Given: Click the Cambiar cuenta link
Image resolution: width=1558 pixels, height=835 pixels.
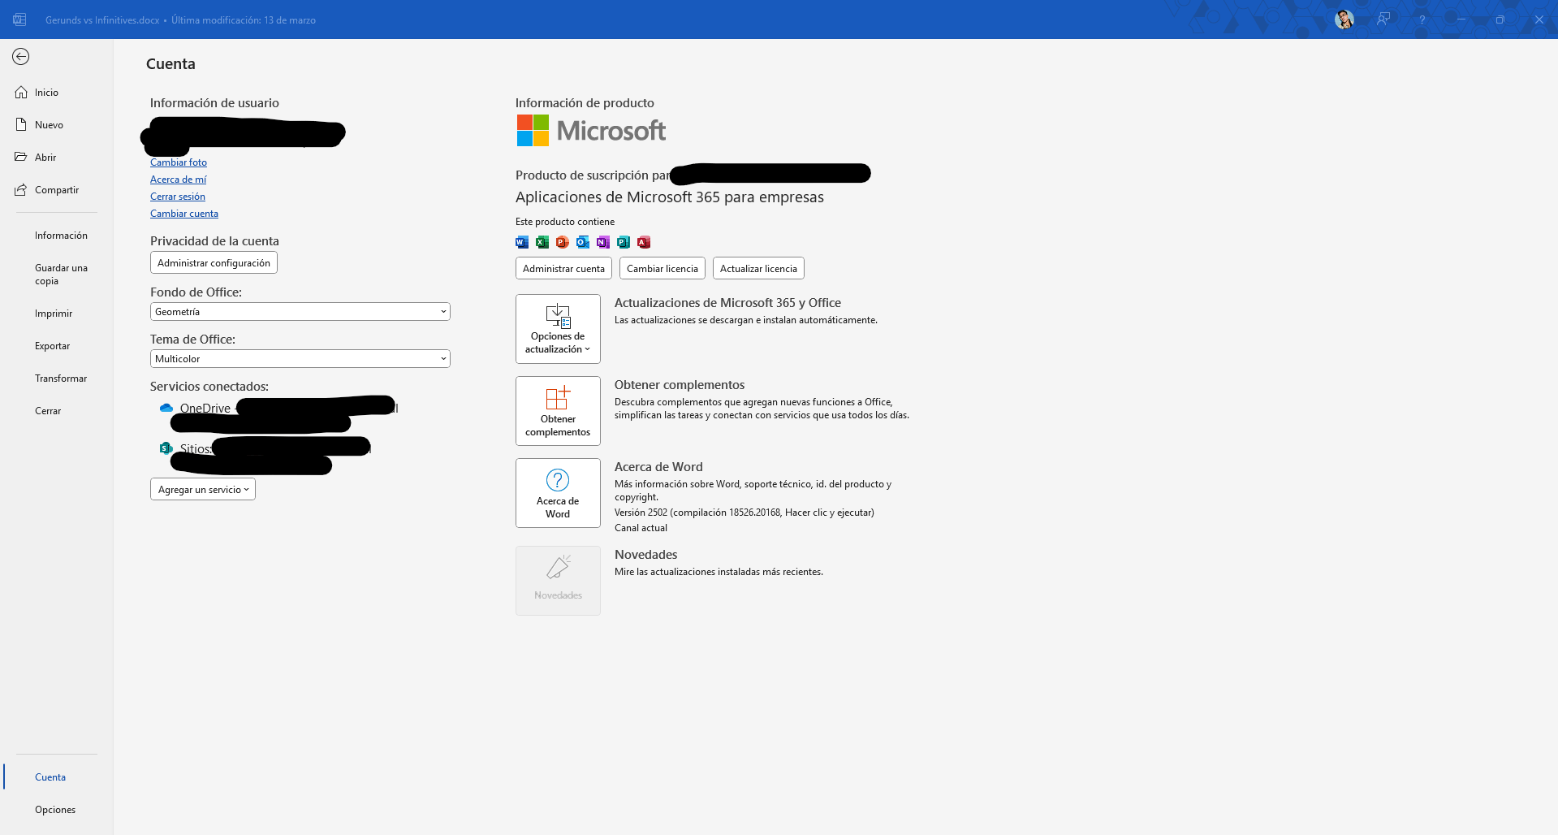Looking at the screenshot, I should 184,214.
